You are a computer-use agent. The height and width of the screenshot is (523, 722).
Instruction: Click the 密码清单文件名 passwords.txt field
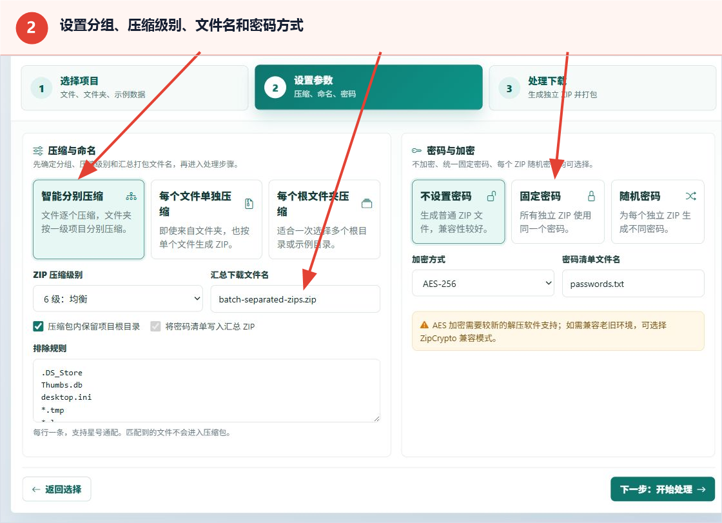633,283
